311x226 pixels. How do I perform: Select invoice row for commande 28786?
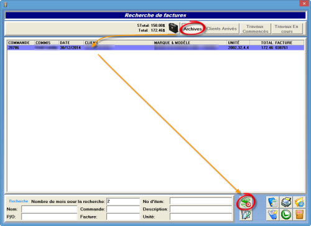pyautogui.click(x=155, y=48)
